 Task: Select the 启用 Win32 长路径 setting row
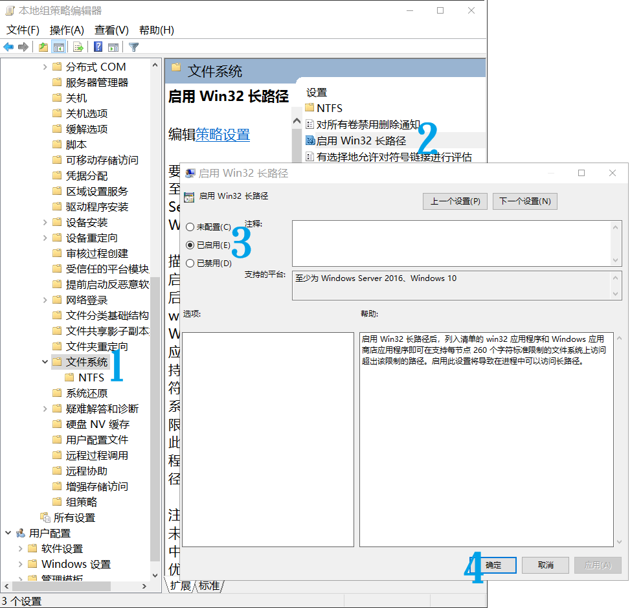(395, 141)
